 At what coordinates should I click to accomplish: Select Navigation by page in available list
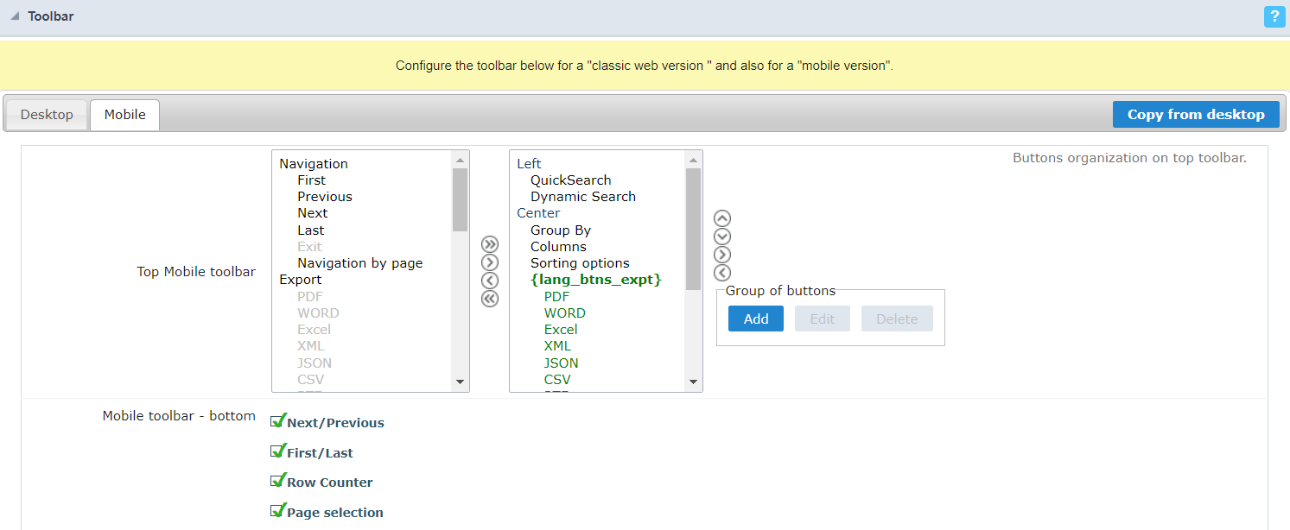(x=359, y=263)
